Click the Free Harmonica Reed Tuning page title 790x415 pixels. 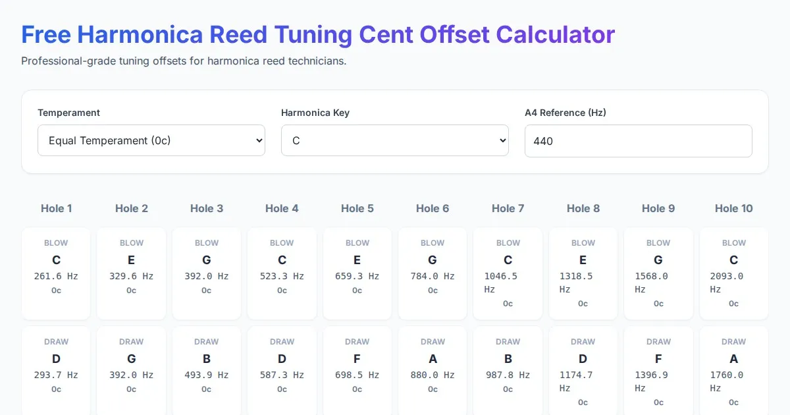click(318, 34)
